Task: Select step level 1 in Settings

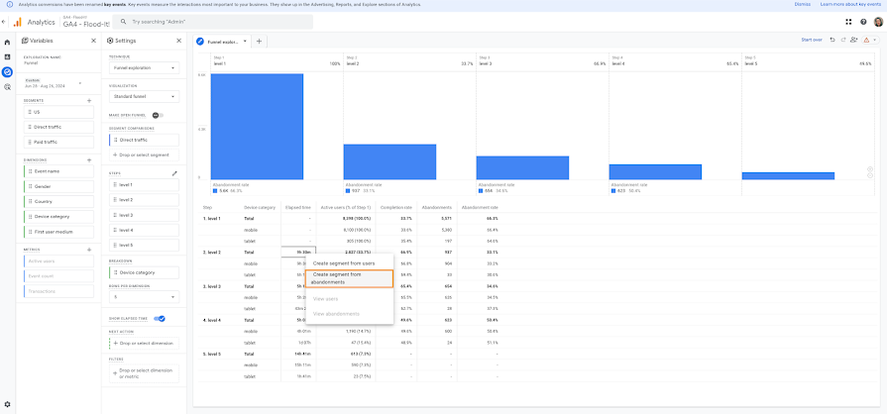Action: (144, 185)
